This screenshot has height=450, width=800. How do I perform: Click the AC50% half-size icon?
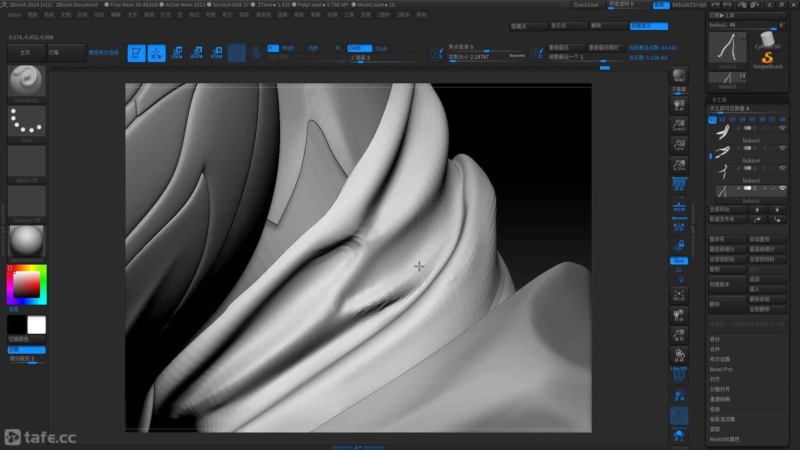coord(679,165)
